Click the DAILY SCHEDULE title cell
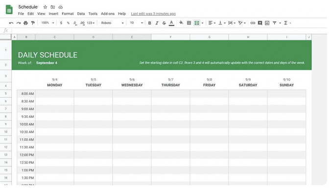The width and height of the screenshot is (330, 192). (47, 55)
